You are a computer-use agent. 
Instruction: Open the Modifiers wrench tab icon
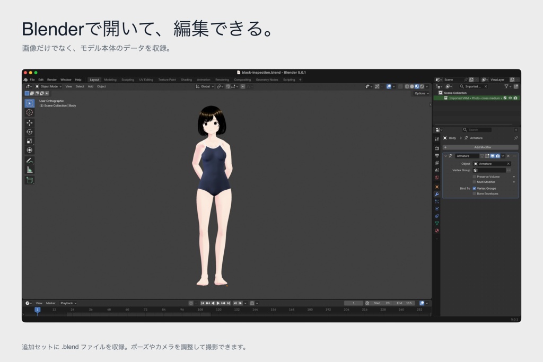[437, 194]
